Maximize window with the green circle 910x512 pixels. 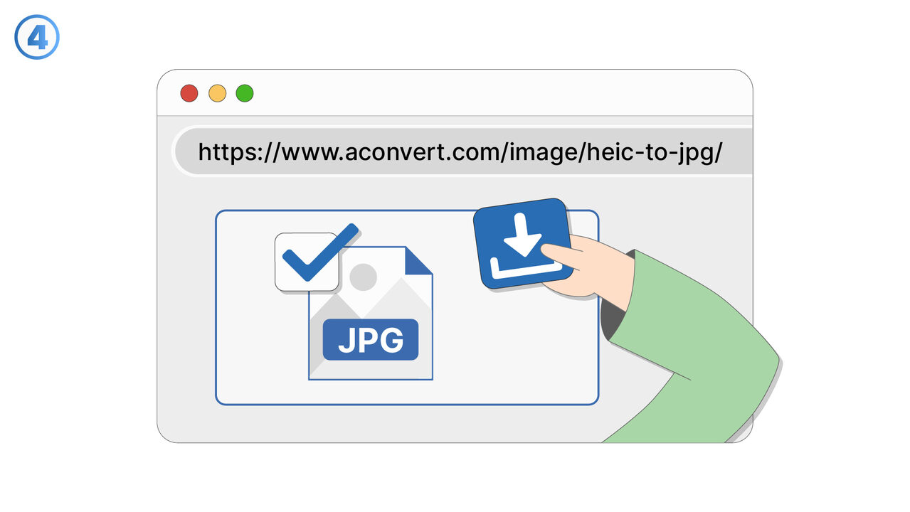pos(245,93)
